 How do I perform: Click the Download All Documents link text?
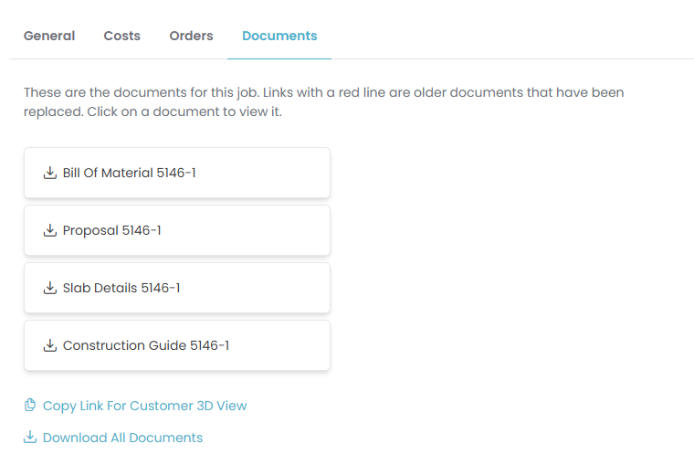pyautogui.click(x=122, y=438)
